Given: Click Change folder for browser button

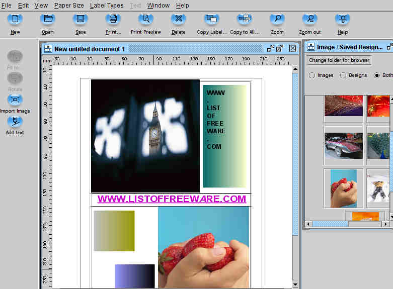Looking at the screenshot, I should [339, 60].
